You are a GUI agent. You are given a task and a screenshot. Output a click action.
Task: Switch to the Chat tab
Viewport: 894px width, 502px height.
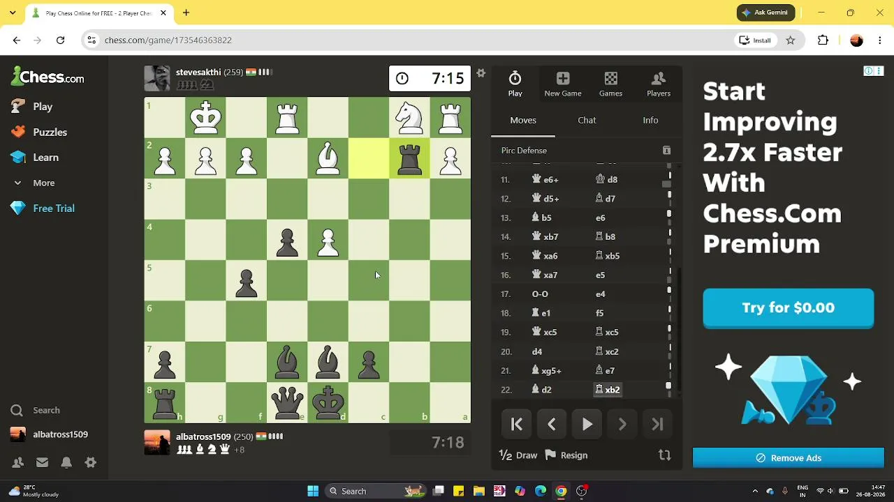tap(587, 120)
